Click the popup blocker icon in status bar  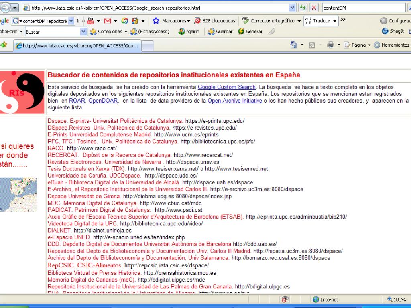pyautogui.click(x=285, y=299)
